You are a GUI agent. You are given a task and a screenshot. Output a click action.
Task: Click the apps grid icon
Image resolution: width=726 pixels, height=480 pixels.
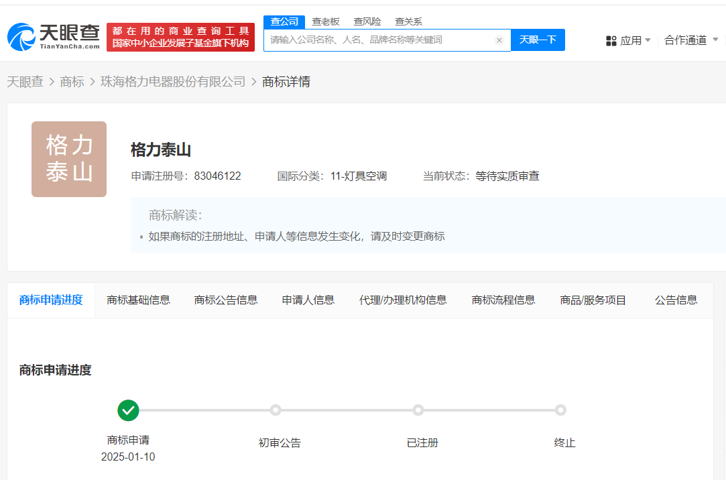pos(611,41)
